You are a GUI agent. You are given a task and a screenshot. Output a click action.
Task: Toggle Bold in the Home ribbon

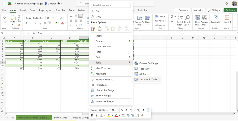(26, 23)
